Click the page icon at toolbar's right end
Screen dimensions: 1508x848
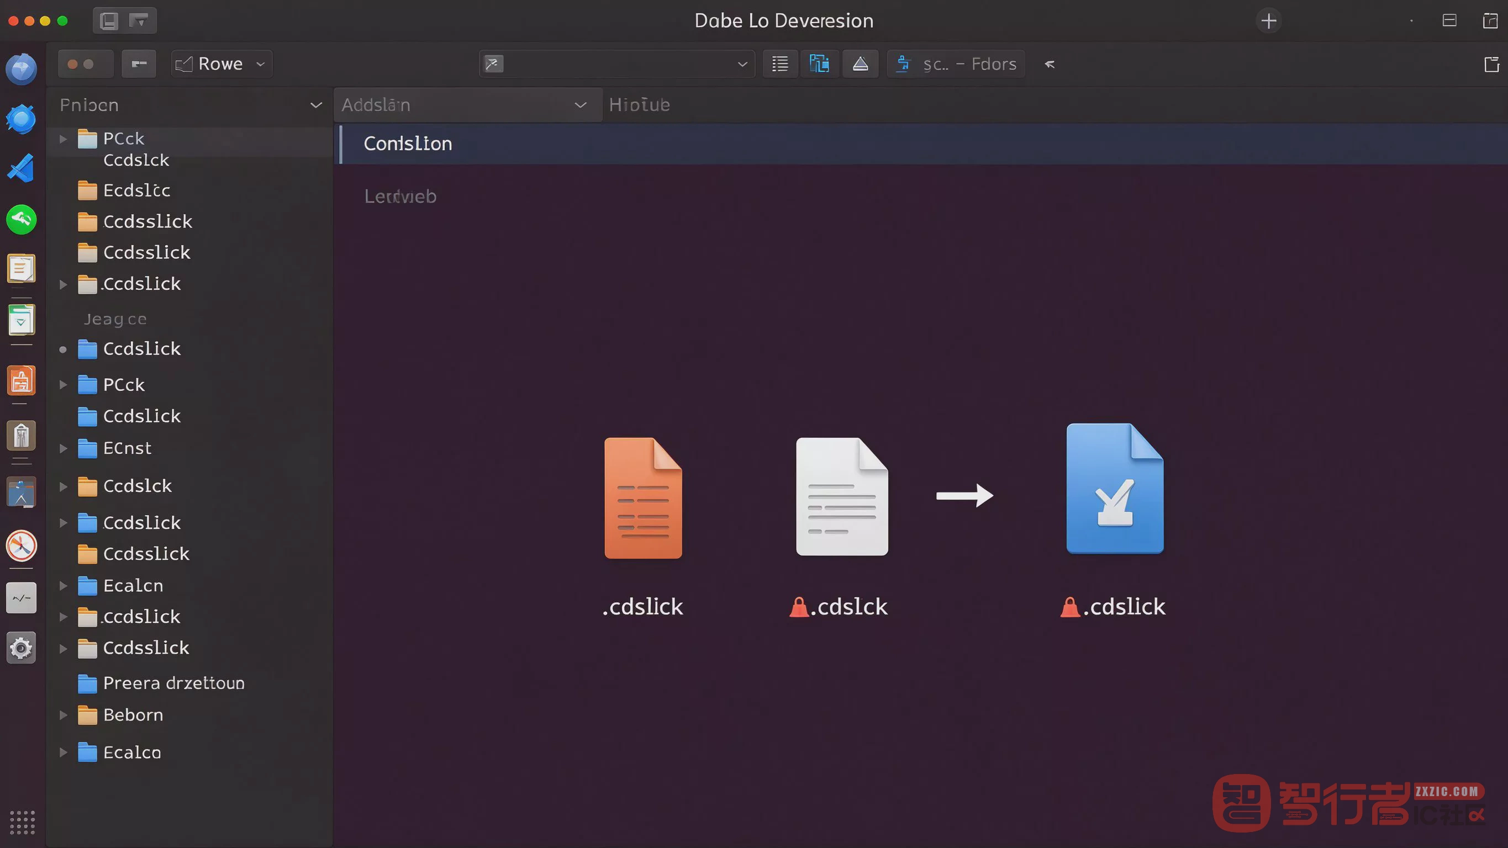click(x=1491, y=65)
